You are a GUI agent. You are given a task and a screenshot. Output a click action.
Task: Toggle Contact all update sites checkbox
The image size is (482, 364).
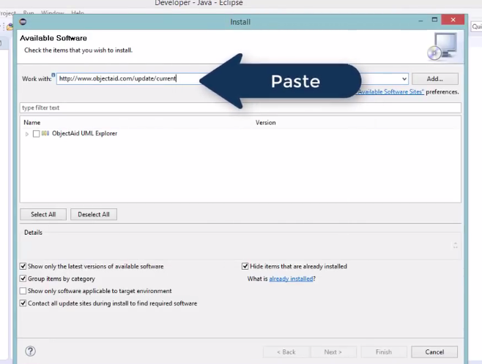coord(23,303)
